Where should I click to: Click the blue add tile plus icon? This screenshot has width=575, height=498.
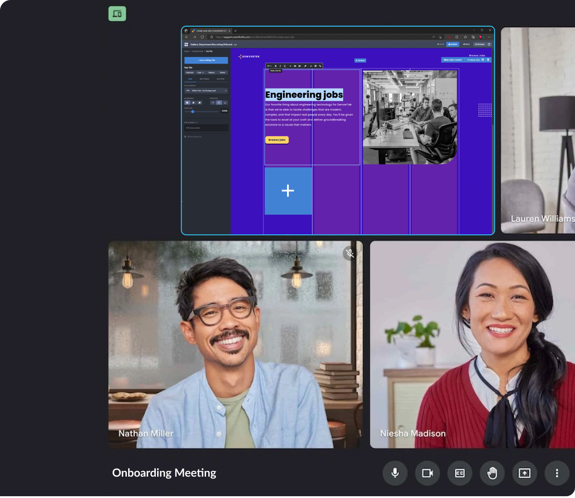pyautogui.click(x=288, y=191)
